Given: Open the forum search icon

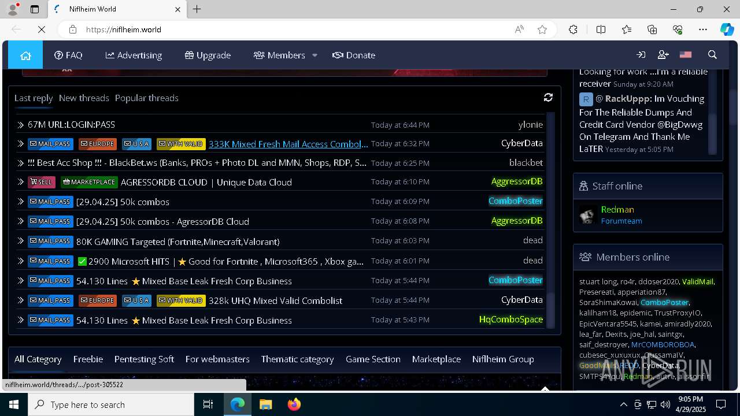Looking at the screenshot, I should tap(712, 55).
